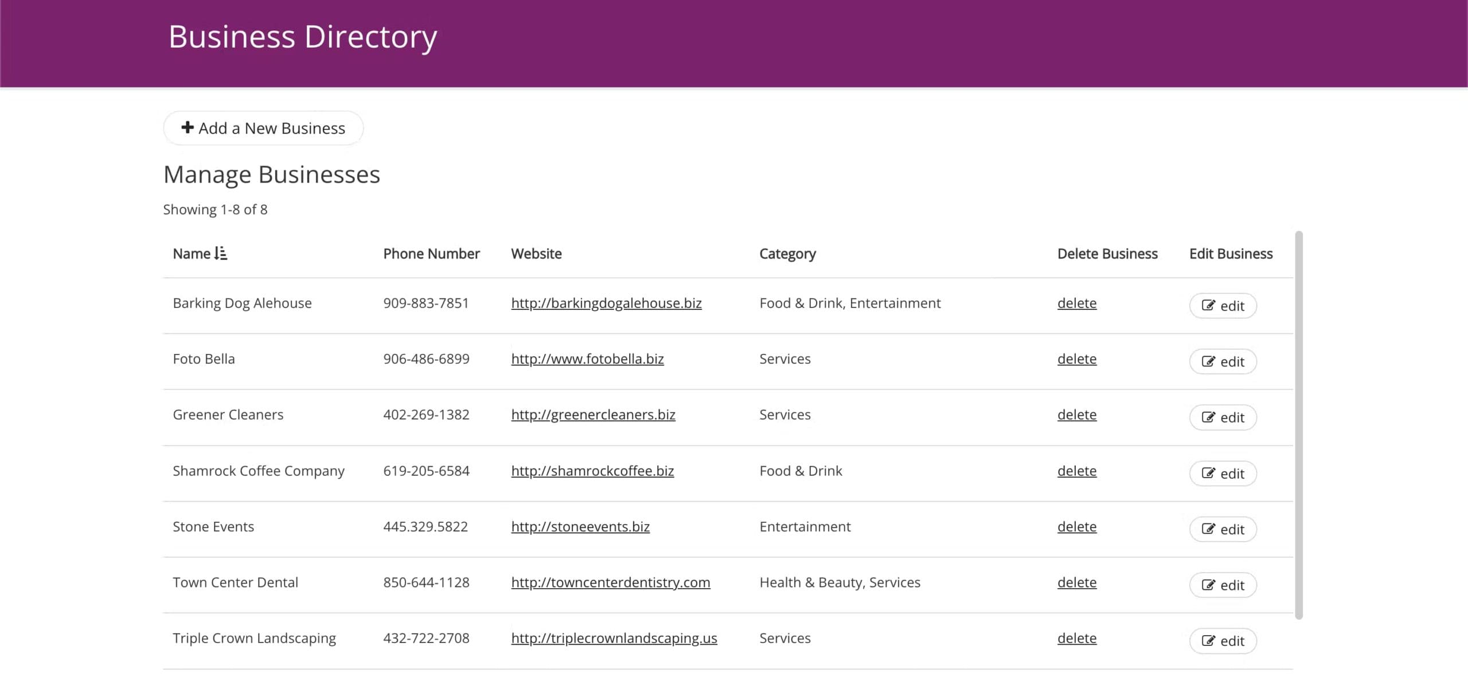Visit the shamrockcoffee.biz website link
The height and width of the screenshot is (674, 1468).
(x=592, y=471)
